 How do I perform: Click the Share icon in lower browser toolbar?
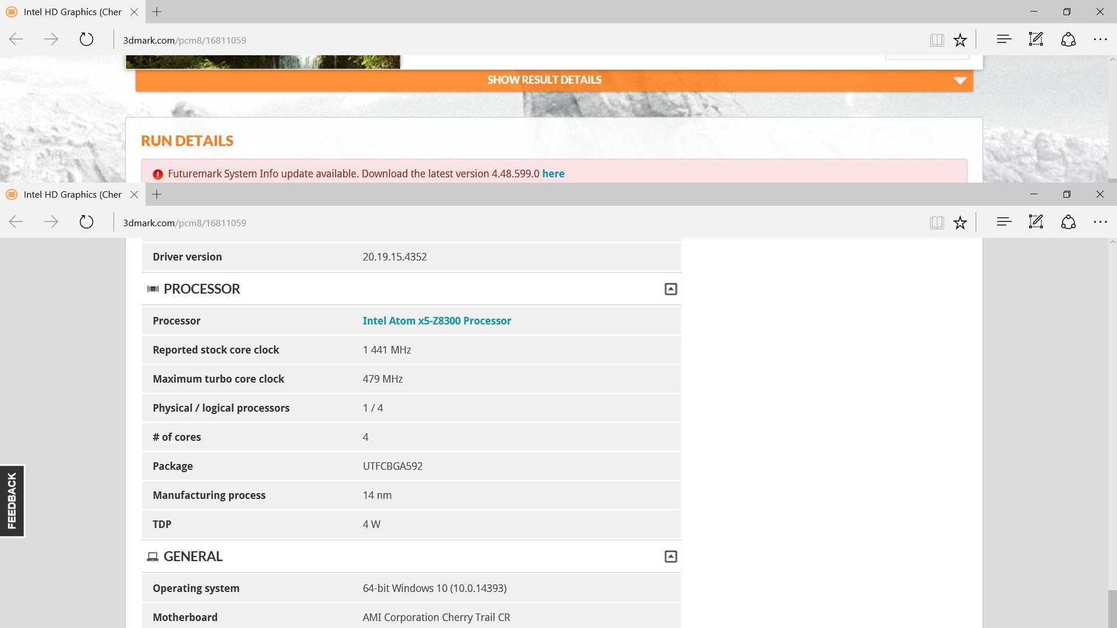click(x=1068, y=222)
